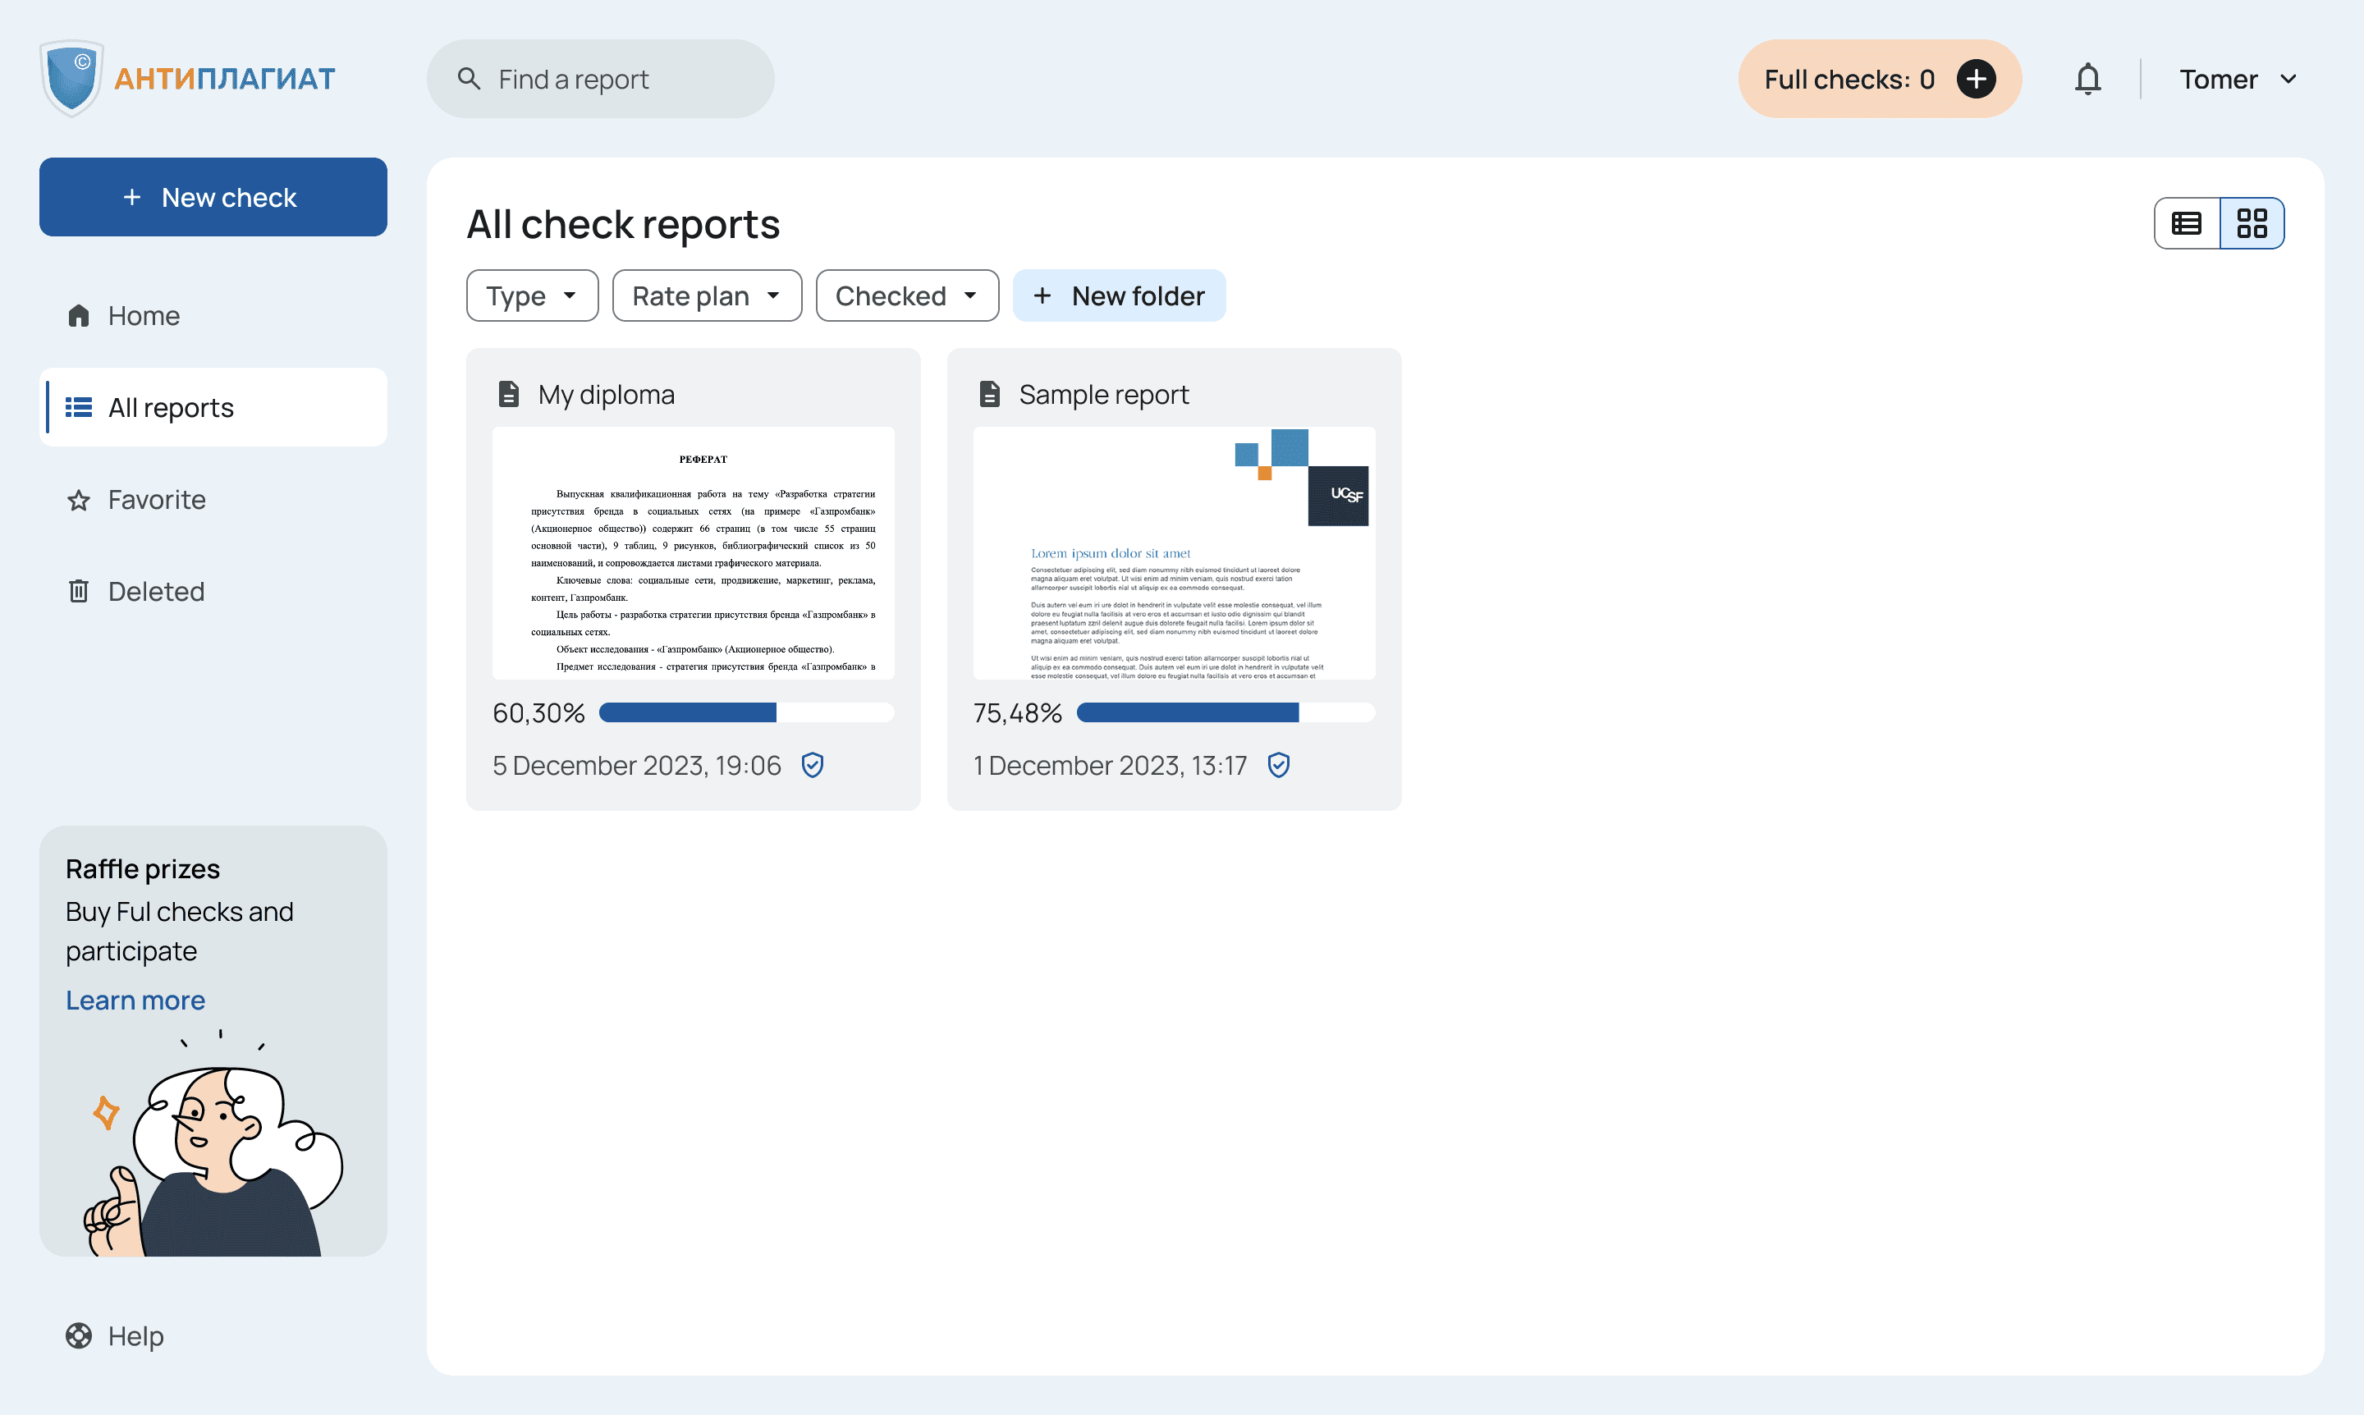Viewport: 2364px width, 1415px height.
Task: Open the Checked filter dropdown
Action: click(x=906, y=295)
